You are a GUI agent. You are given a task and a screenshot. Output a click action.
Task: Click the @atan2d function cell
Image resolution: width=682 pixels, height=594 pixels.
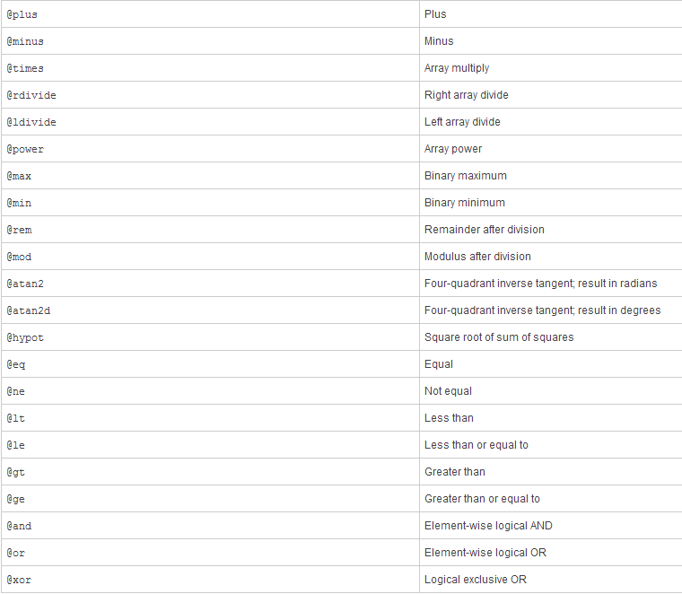(x=211, y=310)
